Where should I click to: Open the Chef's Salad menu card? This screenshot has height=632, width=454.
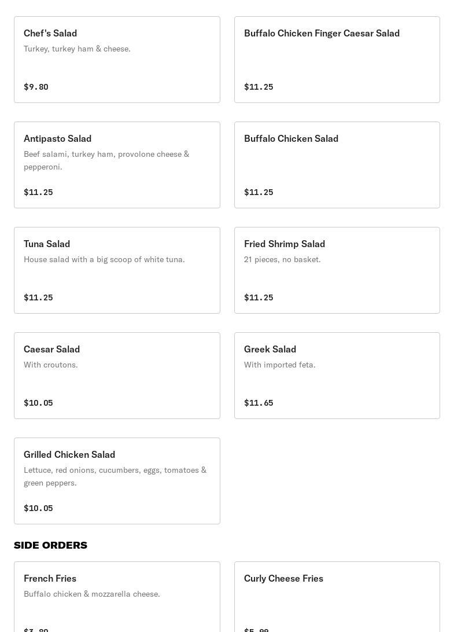coord(117,60)
